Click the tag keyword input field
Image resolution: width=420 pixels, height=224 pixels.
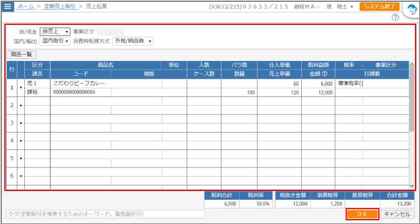106,214
